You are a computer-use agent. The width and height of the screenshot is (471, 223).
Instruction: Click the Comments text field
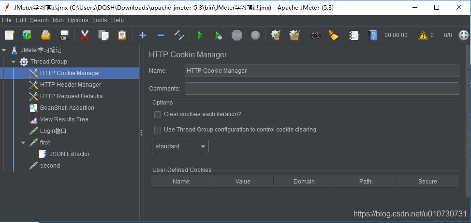[322, 89]
